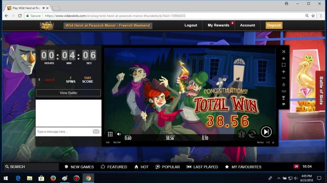Screen dimensions: 327x183
Task: Add game to favourites with the star icon
Action: click(284, 58)
